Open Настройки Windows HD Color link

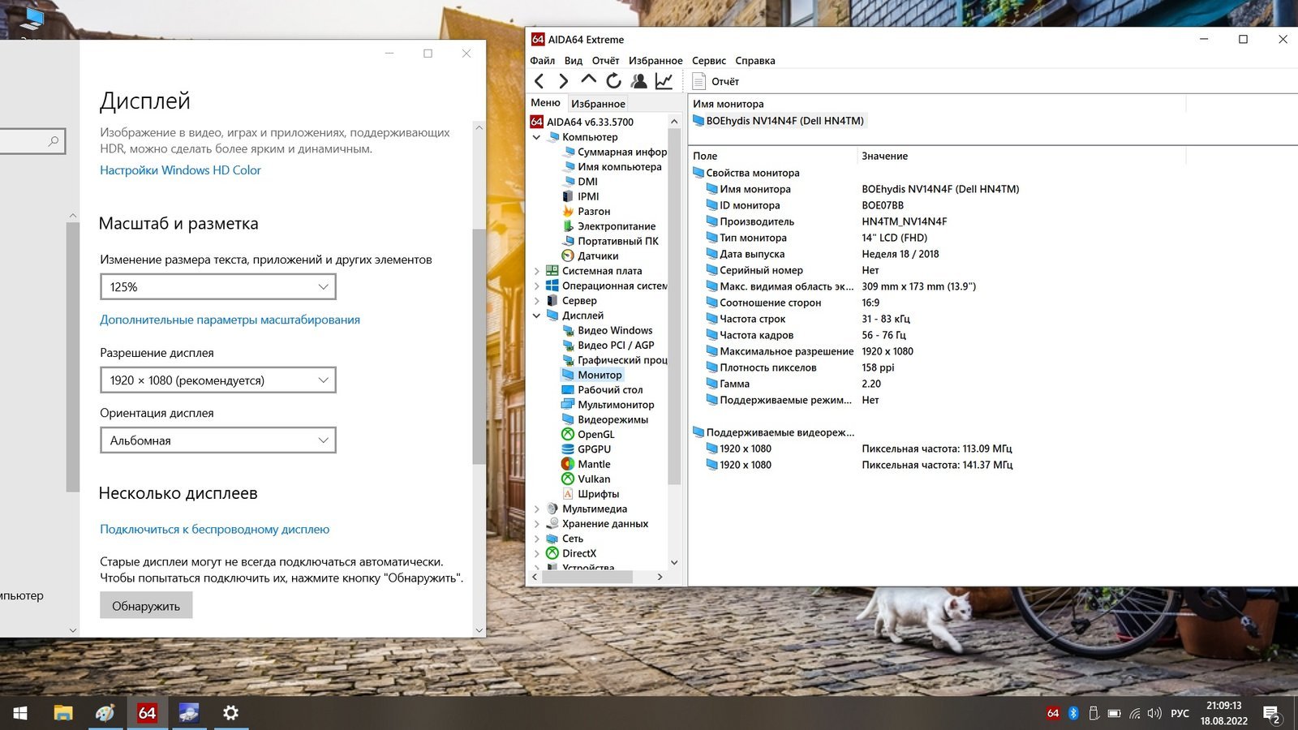180,170
